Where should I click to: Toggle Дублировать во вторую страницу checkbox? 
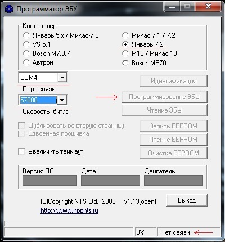tap(21, 126)
